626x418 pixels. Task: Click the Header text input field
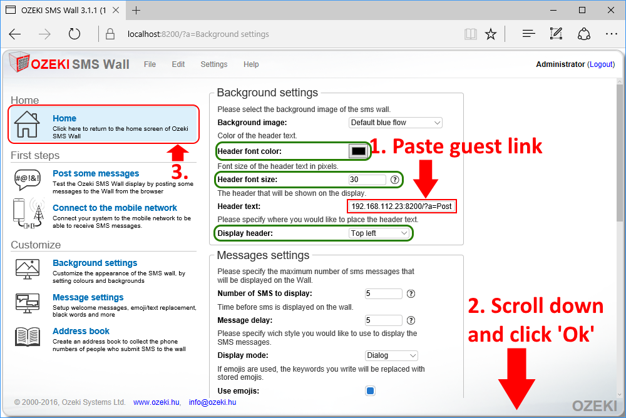pos(401,206)
